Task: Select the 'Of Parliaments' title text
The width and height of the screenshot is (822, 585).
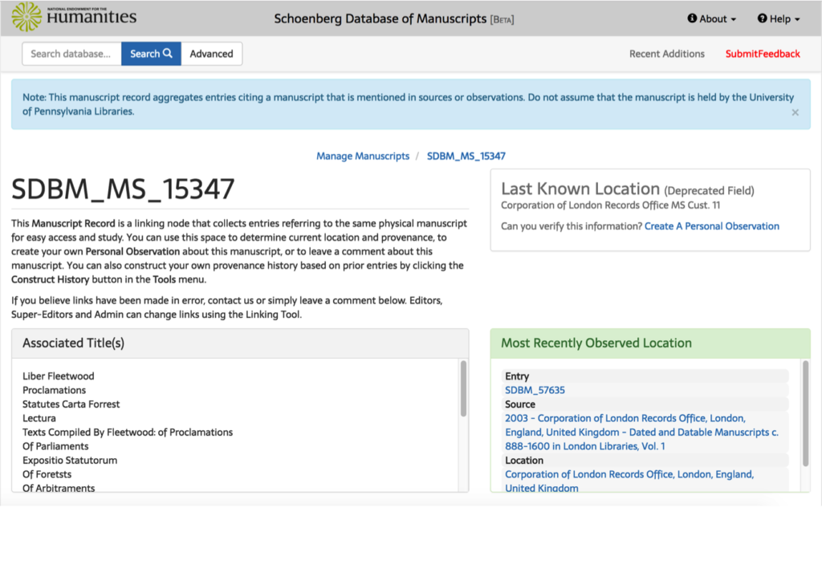Action: click(55, 447)
